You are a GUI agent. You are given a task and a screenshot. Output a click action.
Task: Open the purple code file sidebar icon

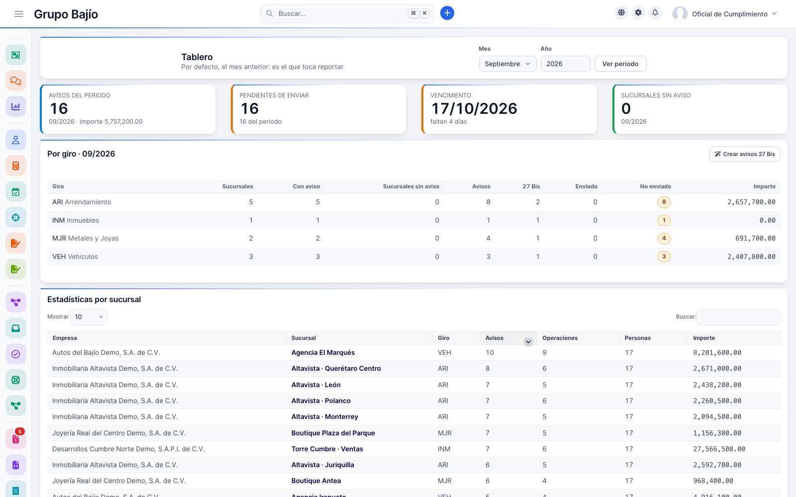click(x=16, y=465)
